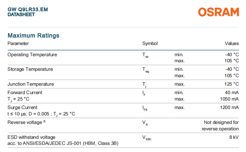Click the 'Not designed for reverse operation' text
Image resolution: width=246 pixels, height=152 pixels.
[221, 125]
